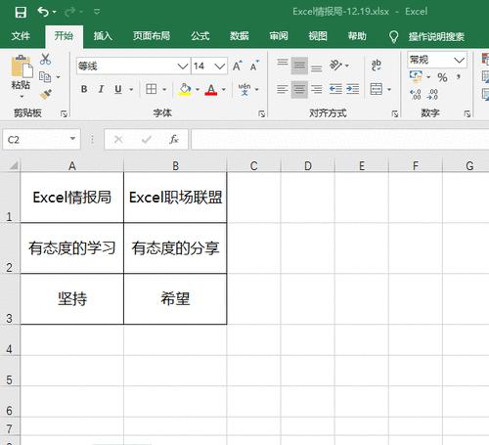Image resolution: width=489 pixels, height=445 pixels.
Task: Toggle center horizontal alignment
Action: 299,89
